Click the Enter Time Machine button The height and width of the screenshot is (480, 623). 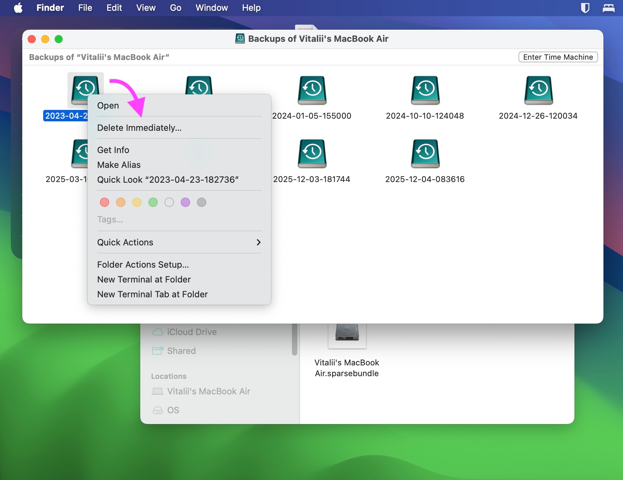coord(558,57)
